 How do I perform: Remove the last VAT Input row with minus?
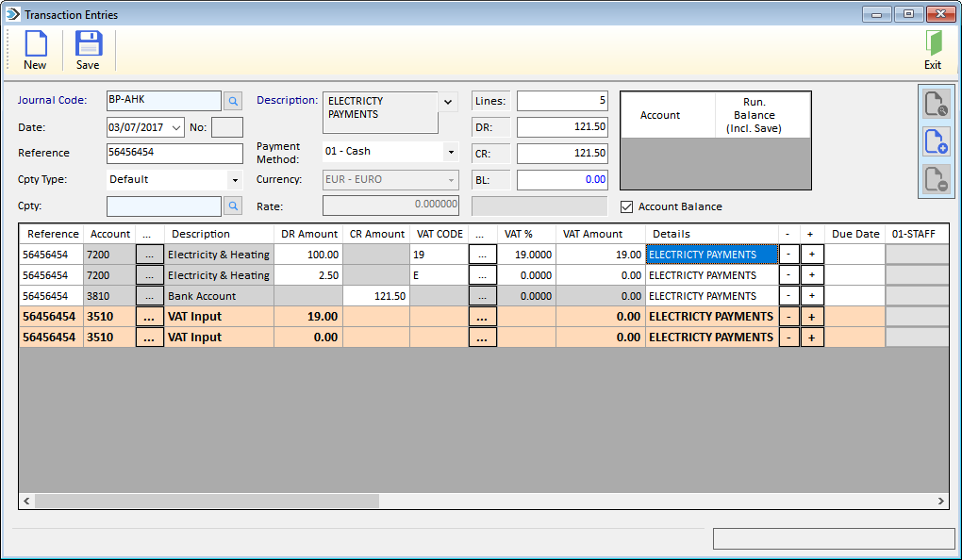pos(789,338)
